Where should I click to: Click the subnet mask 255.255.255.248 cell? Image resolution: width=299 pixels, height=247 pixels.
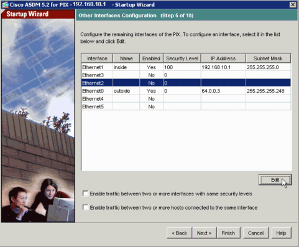click(x=268, y=91)
